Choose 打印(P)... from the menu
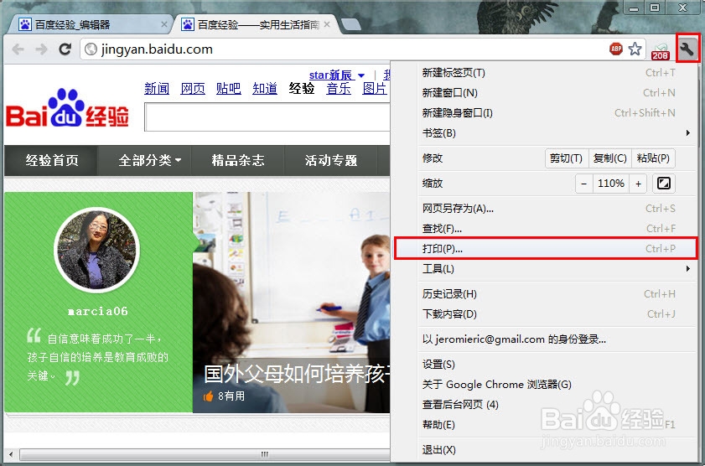705x466 pixels. click(546, 248)
